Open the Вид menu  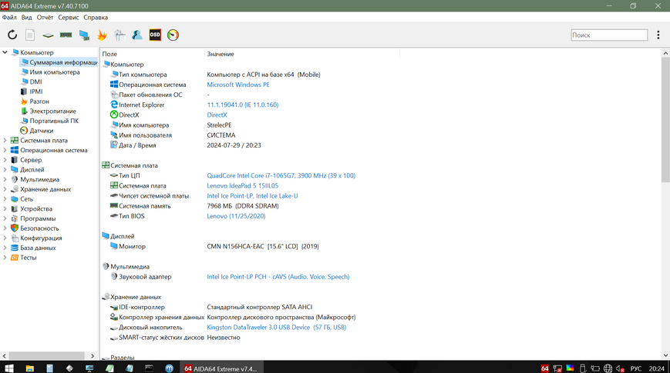[26, 18]
